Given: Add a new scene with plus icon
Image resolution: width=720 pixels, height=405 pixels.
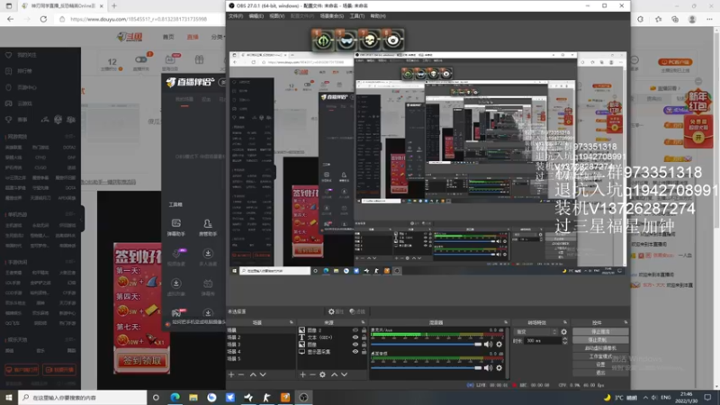Looking at the screenshot, I should click(231, 374).
